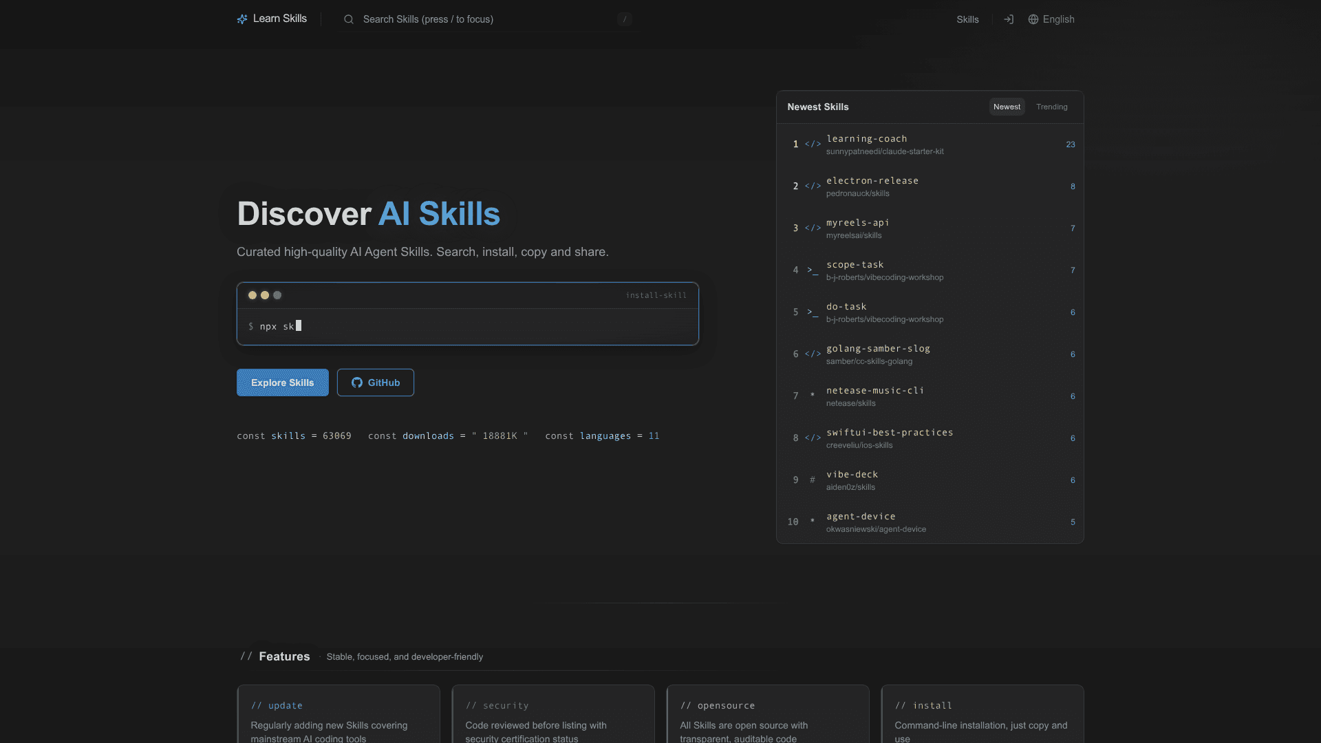The image size is (1321, 743).
Task: Open the Skills navigation menu
Action: pyautogui.click(x=967, y=19)
